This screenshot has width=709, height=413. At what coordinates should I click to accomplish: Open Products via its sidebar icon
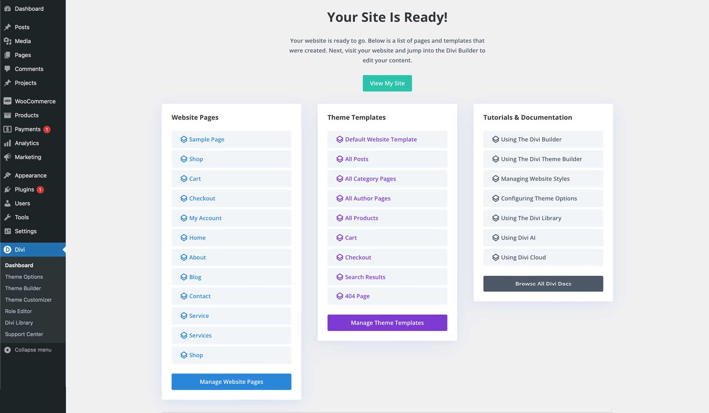(x=7, y=115)
